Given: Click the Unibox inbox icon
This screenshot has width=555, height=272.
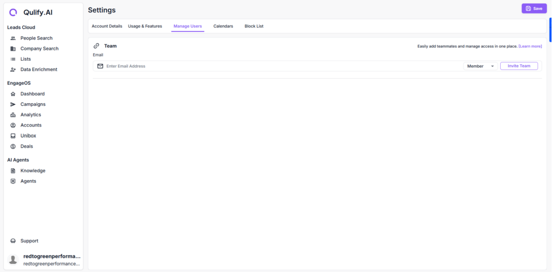Looking at the screenshot, I should pos(13,136).
